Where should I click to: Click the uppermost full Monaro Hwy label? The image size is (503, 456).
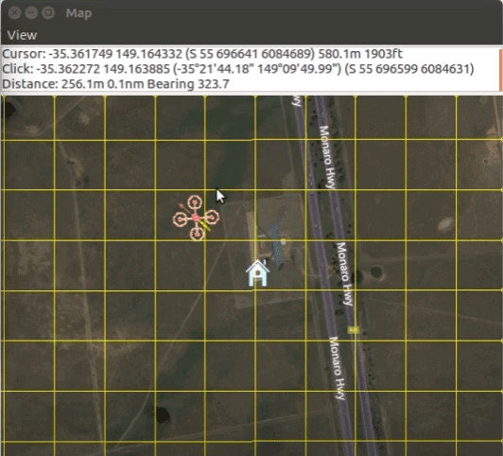click(327, 157)
